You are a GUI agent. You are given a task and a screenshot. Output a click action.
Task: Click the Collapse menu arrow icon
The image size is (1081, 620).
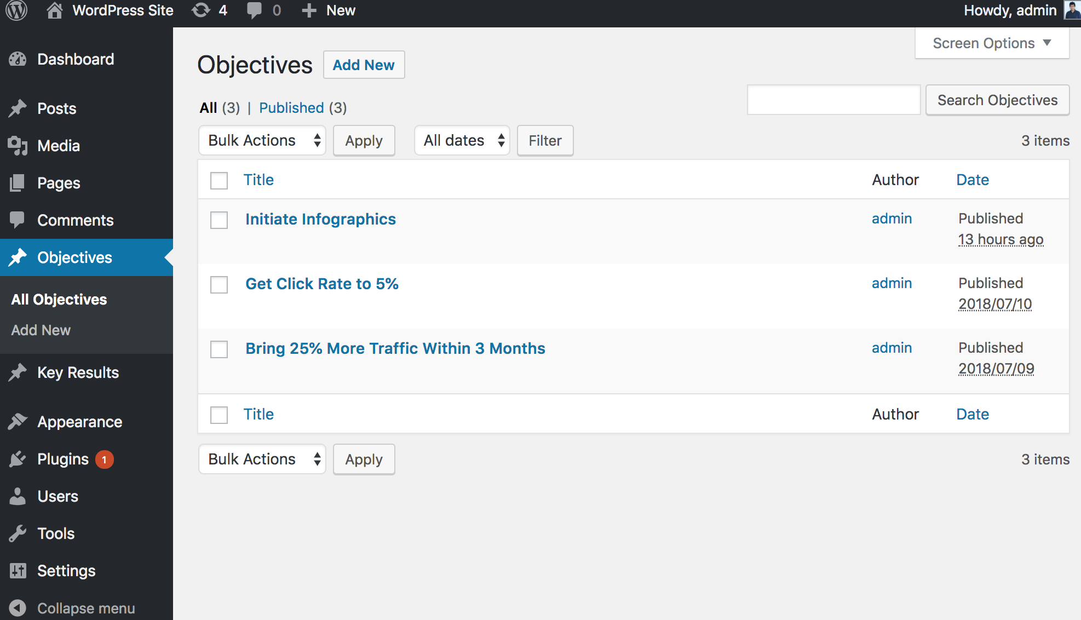click(x=18, y=608)
